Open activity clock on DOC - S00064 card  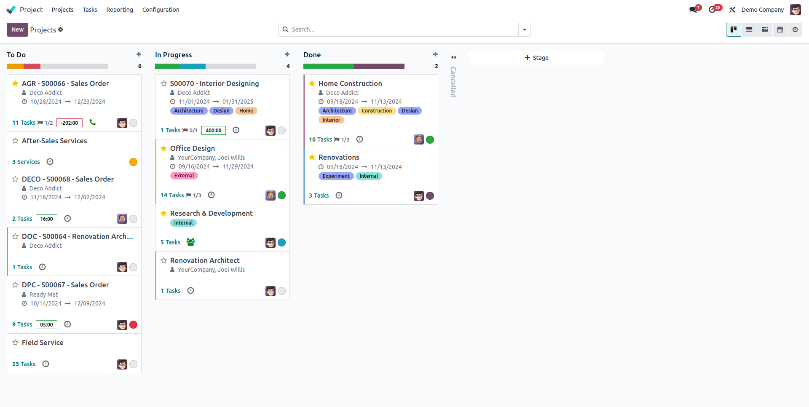tap(42, 267)
